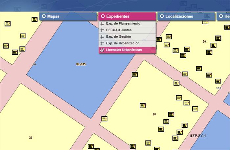Image resolution: width=230 pixels, height=150 pixels.
Task: Click the license marker beside UZP.2.01 label
Action: 179,132
